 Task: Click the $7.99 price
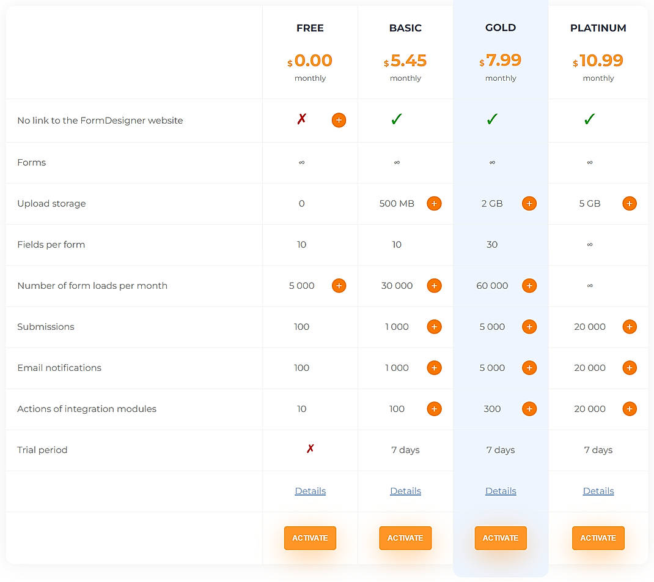501,61
